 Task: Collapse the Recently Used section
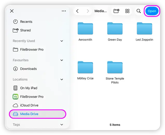(x=62, y=41)
